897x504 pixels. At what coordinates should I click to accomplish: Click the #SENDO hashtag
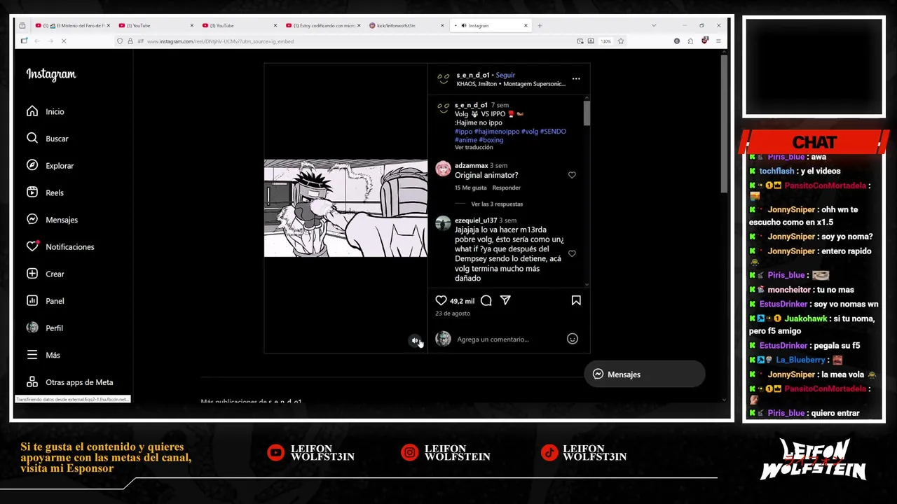pos(553,131)
